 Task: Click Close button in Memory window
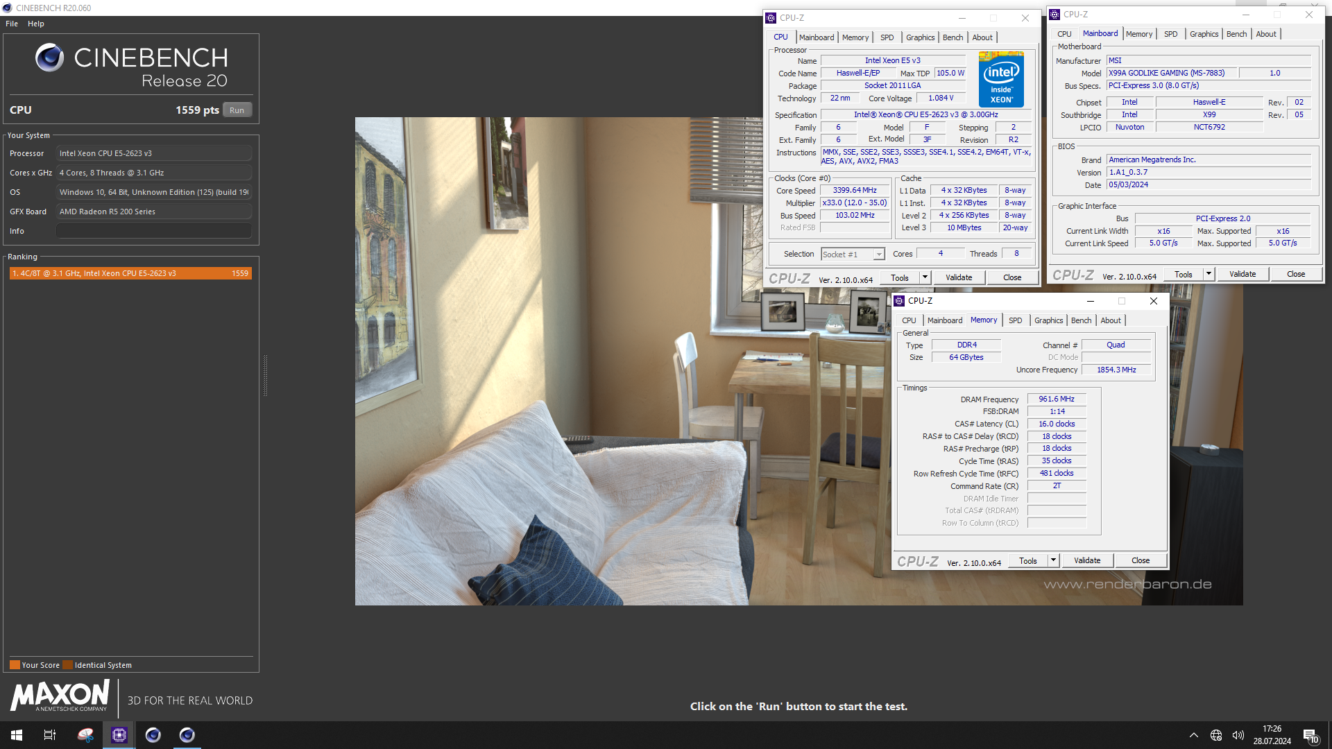coord(1141,560)
